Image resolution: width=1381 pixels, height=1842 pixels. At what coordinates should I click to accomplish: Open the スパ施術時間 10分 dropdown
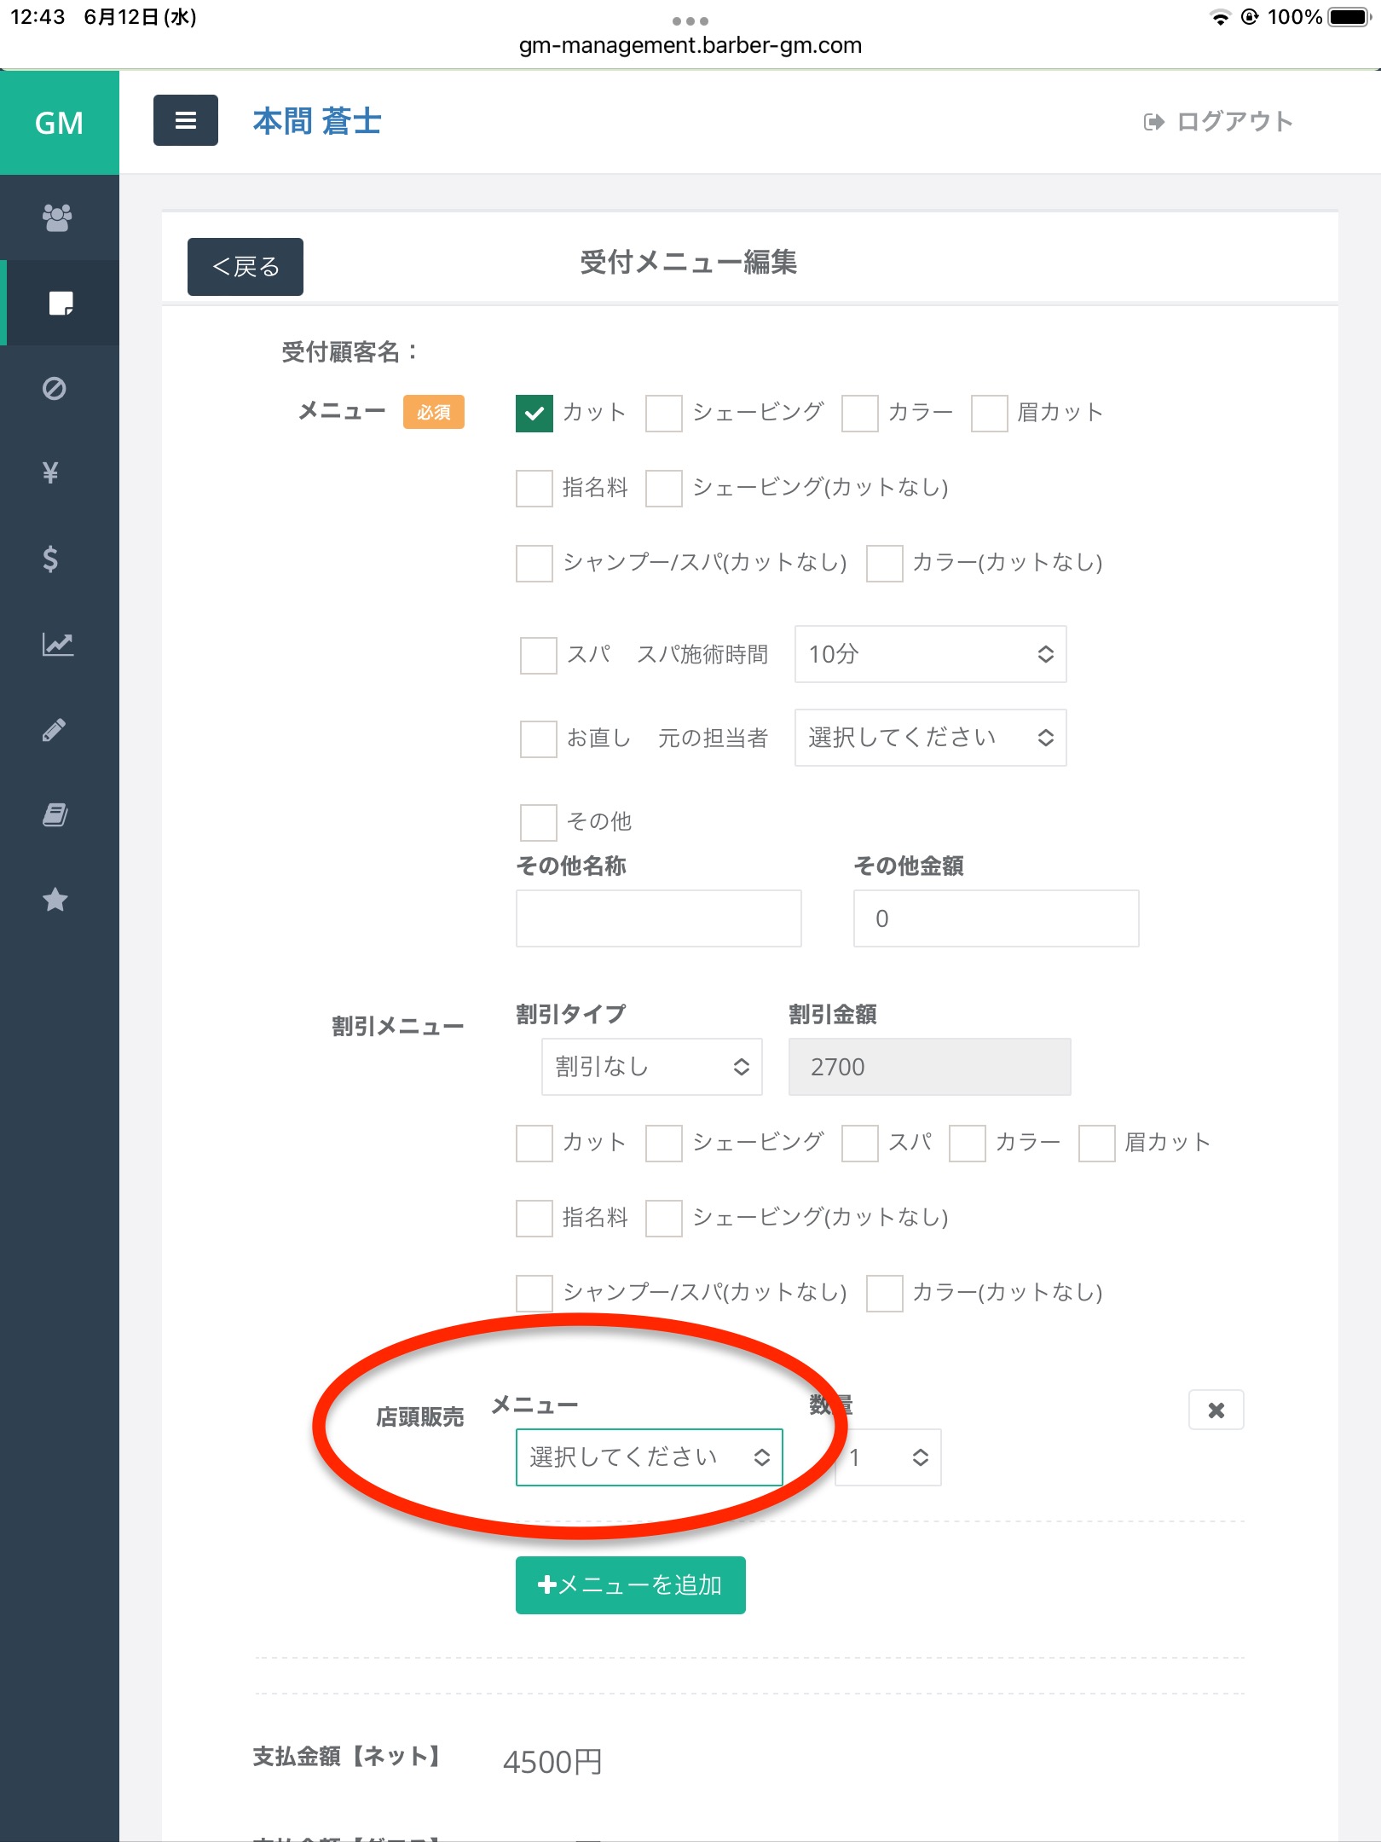[930, 654]
